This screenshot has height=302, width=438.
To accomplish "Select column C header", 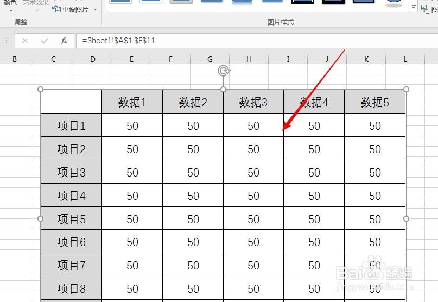I will pos(53,59).
